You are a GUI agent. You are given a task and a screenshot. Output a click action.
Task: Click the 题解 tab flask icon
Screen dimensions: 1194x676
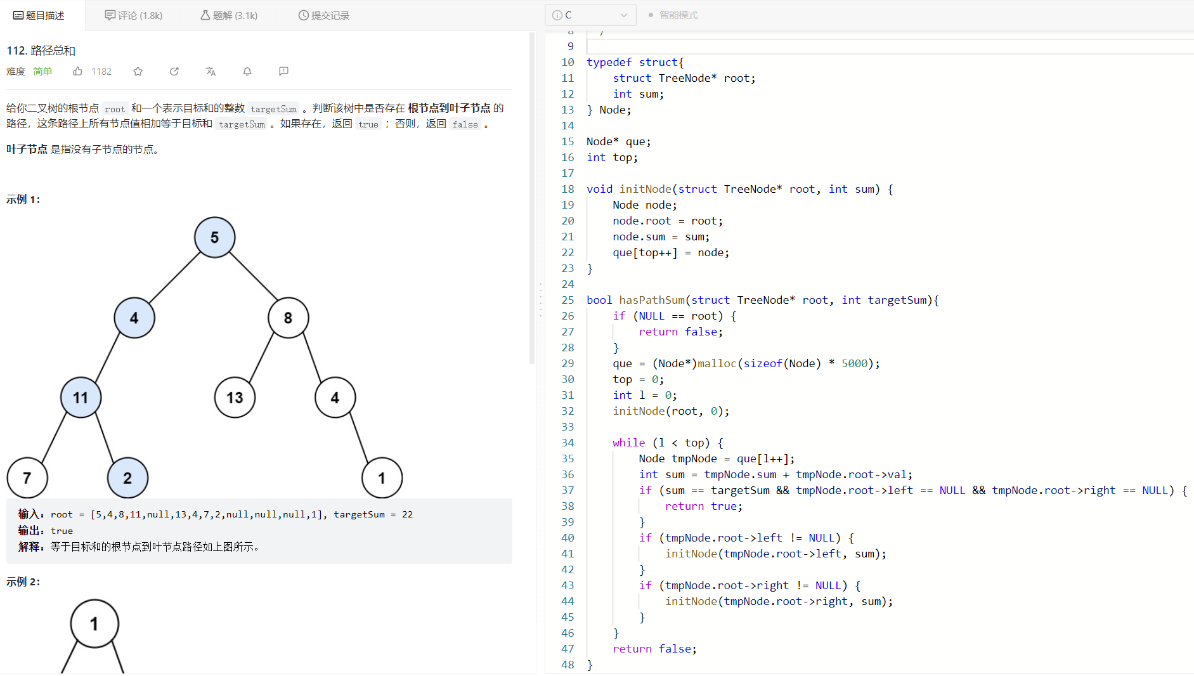205,15
